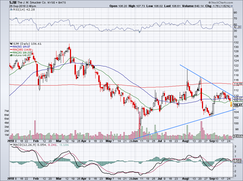The height and width of the screenshot is (181, 243).
Task: Click the Feb label on the price chart date axis
Action: 36,141
